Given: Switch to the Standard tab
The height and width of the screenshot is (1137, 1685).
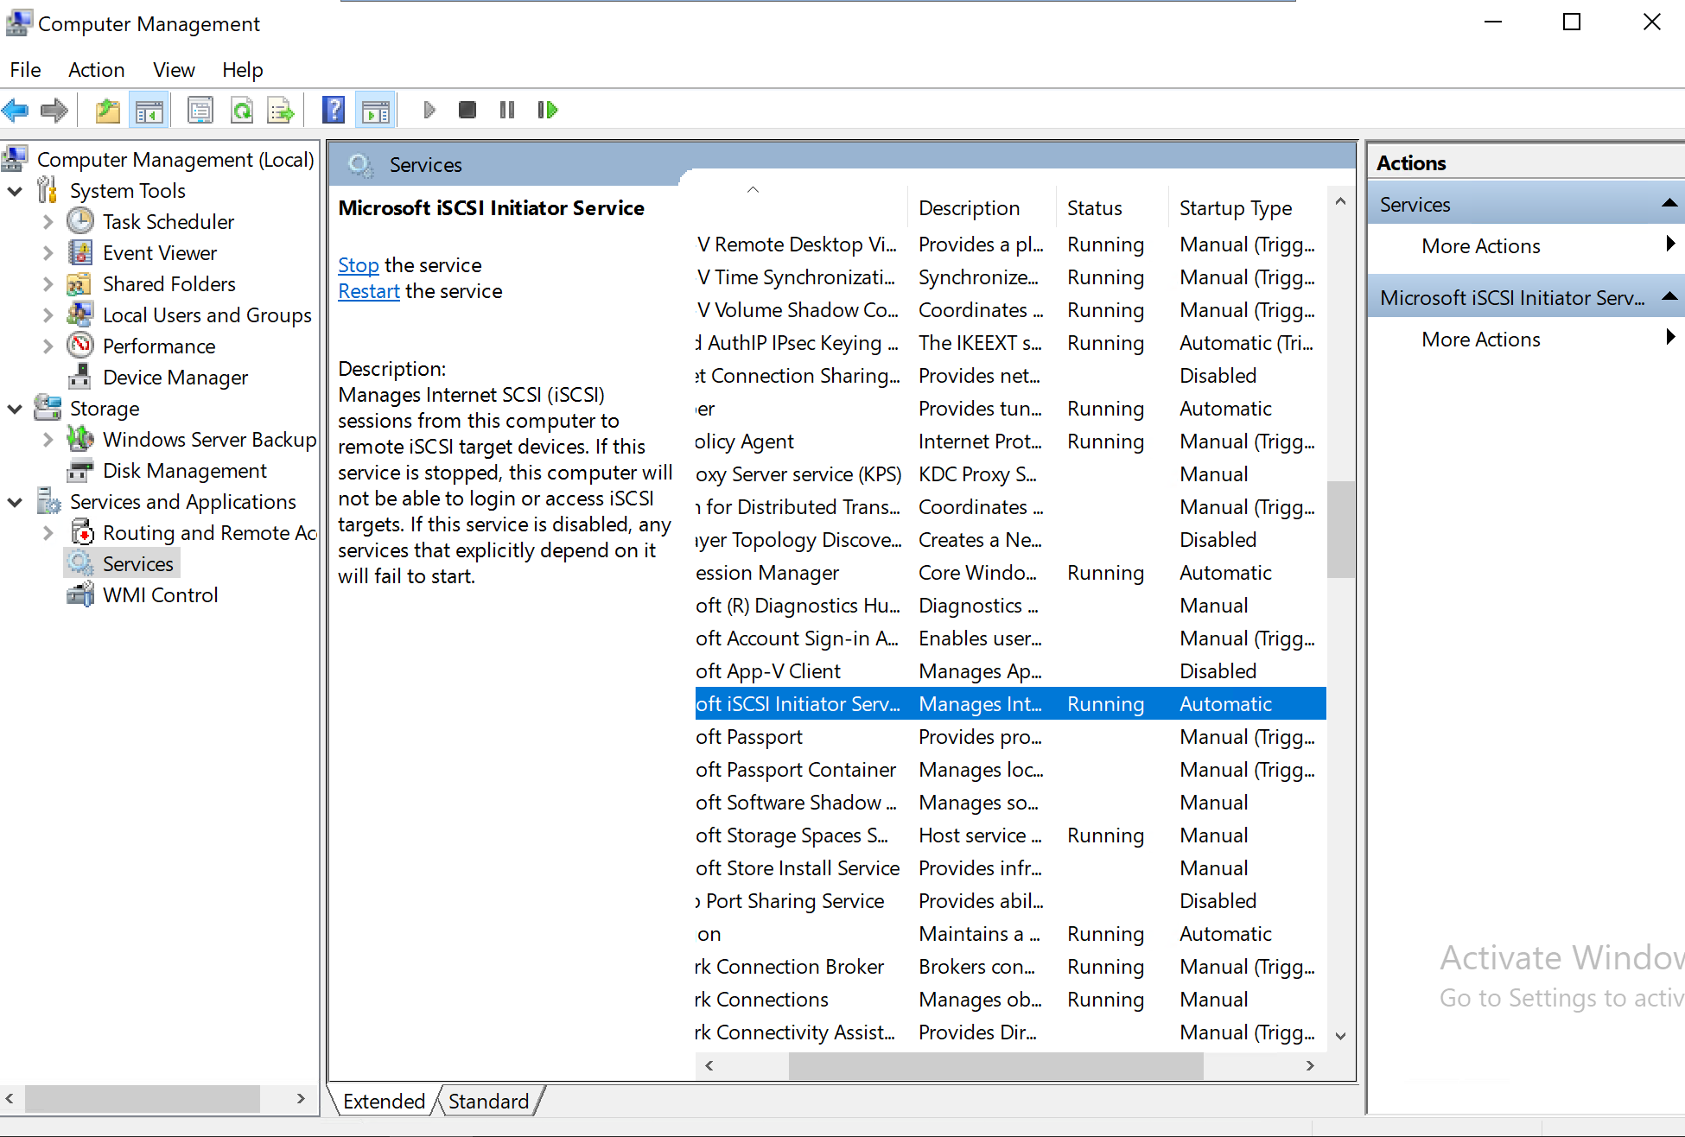Looking at the screenshot, I should coord(488,1102).
